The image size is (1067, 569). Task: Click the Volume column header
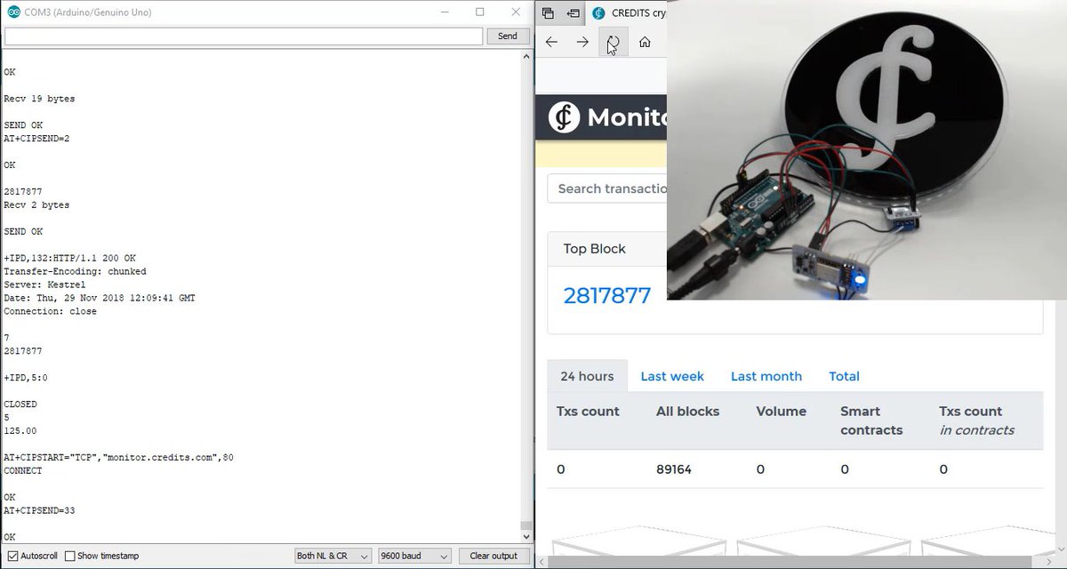[x=781, y=412]
